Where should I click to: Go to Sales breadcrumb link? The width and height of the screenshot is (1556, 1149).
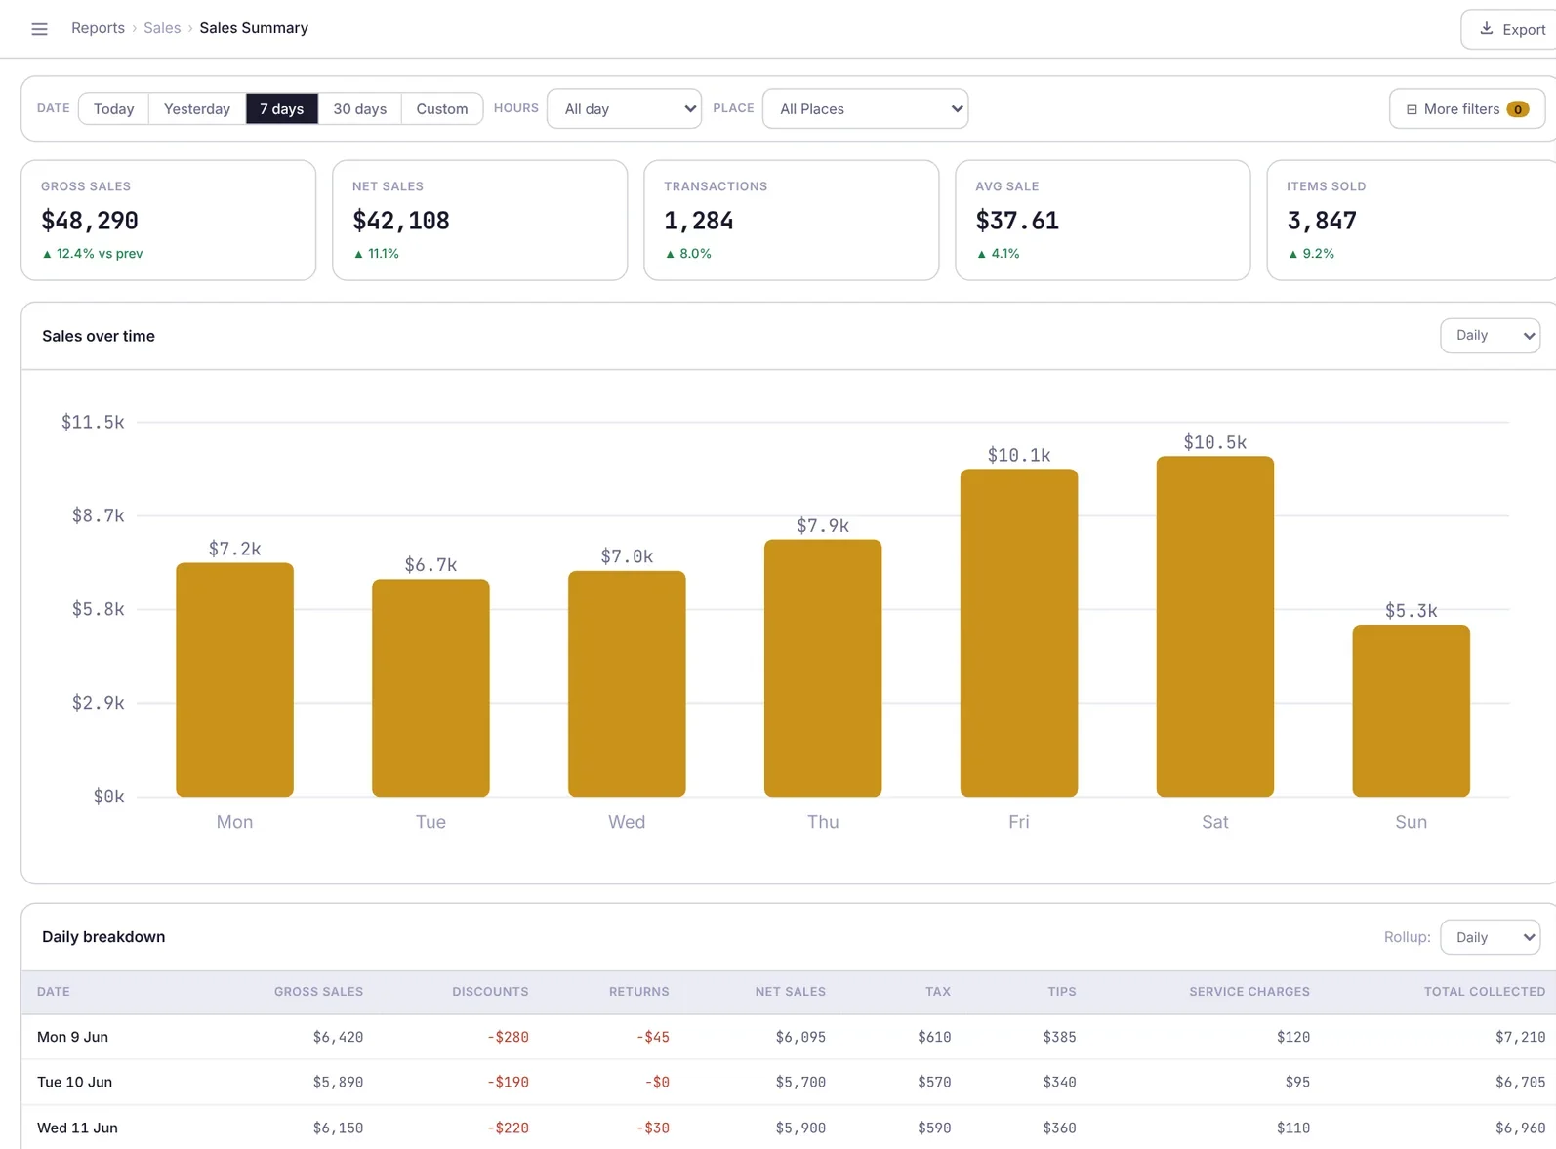(x=162, y=28)
